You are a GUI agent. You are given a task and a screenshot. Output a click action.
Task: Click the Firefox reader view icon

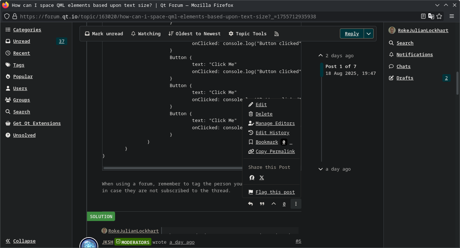(423, 16)
